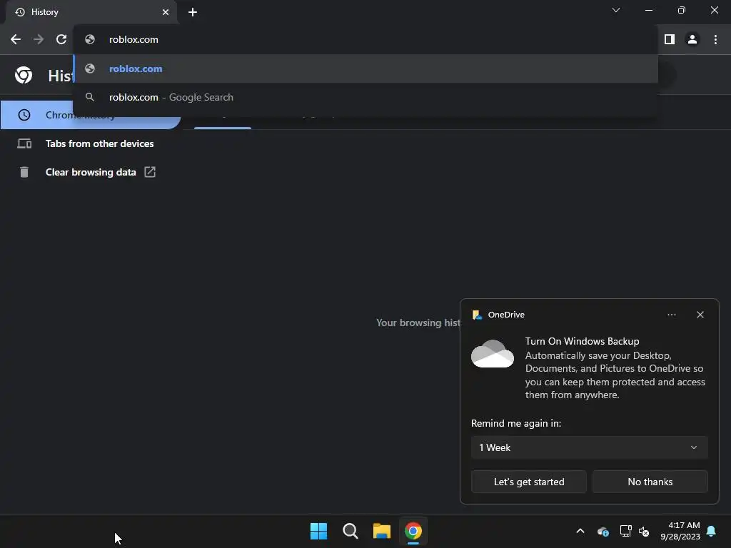This screenshot has height=548, width=731.
Task: Open the Chrome profile avatar
Action: pyautogui.click(x=692, y=40)
